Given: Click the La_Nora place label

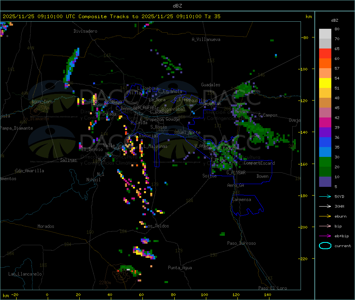Looking at the screenshot, I should [x=157, y=100].
